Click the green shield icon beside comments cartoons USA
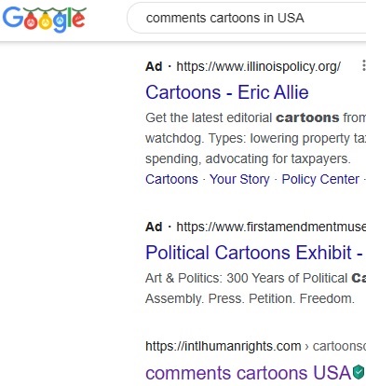Viewport: 366px width, 386px height. point(359,372)
